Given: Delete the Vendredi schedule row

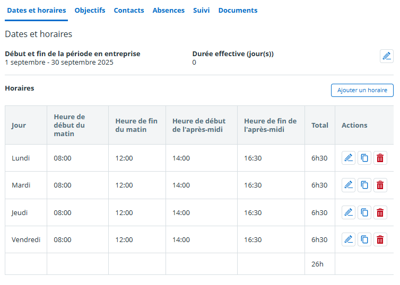Looking at the screenshot, I should tap(380, 239).
